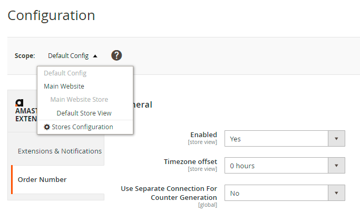This screenshot has width=360, height=221.
Task: Click the Timezone offset field label
Action: (190, 161)
